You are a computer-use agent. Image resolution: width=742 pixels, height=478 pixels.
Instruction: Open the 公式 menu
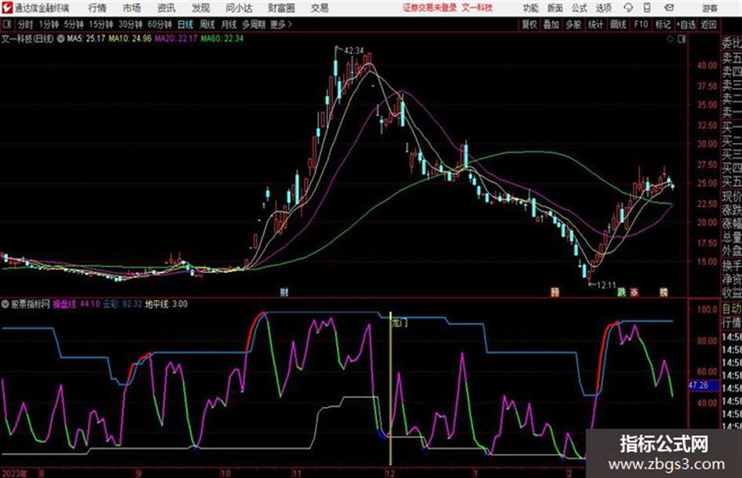click(579, 8)
